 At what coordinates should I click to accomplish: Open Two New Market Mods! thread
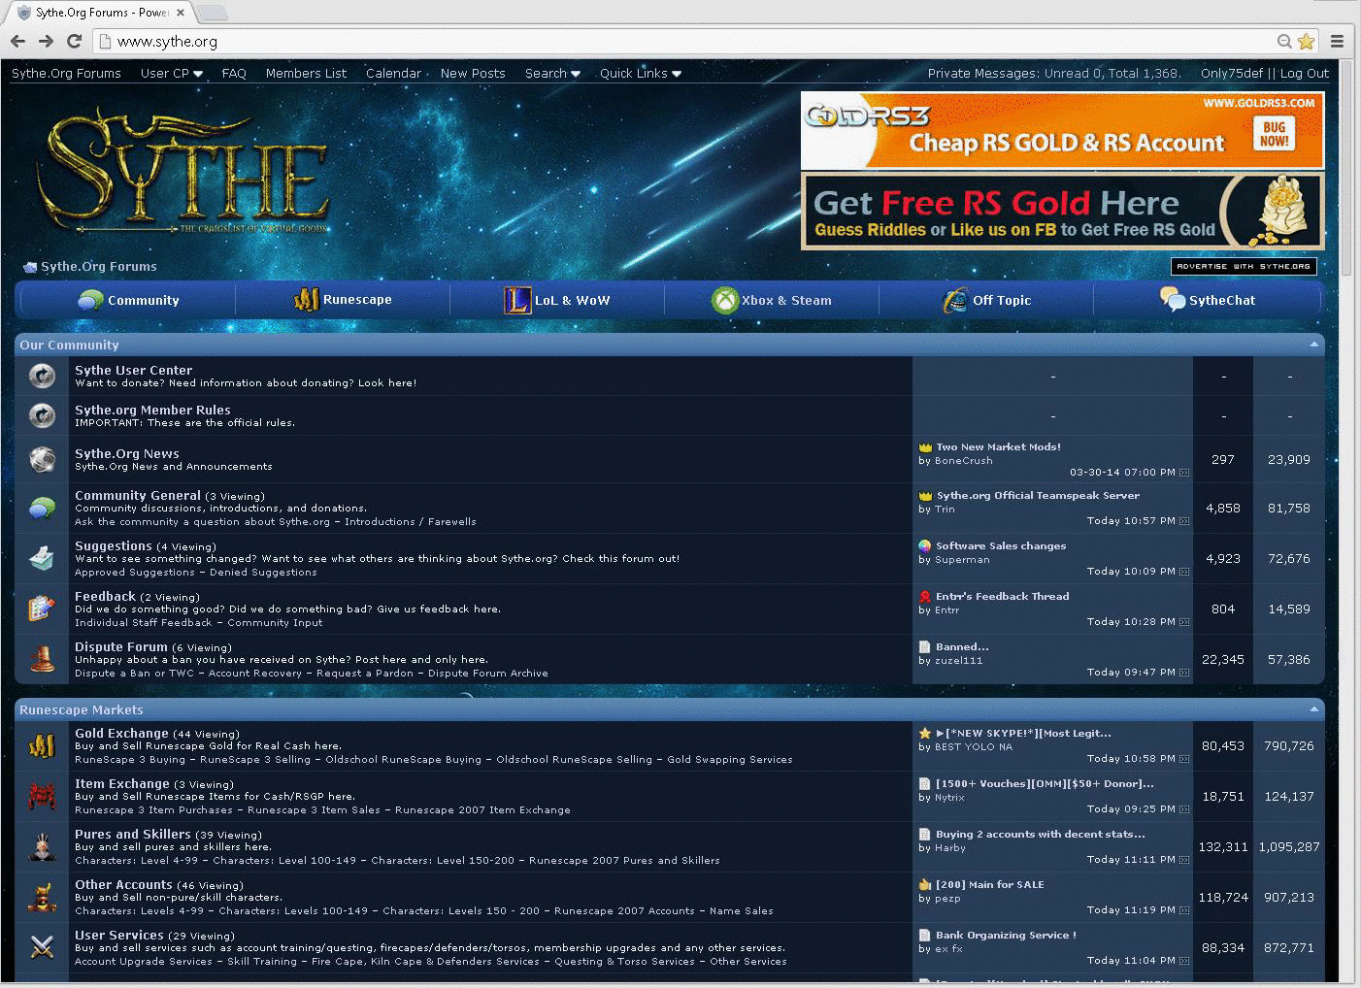998,447
